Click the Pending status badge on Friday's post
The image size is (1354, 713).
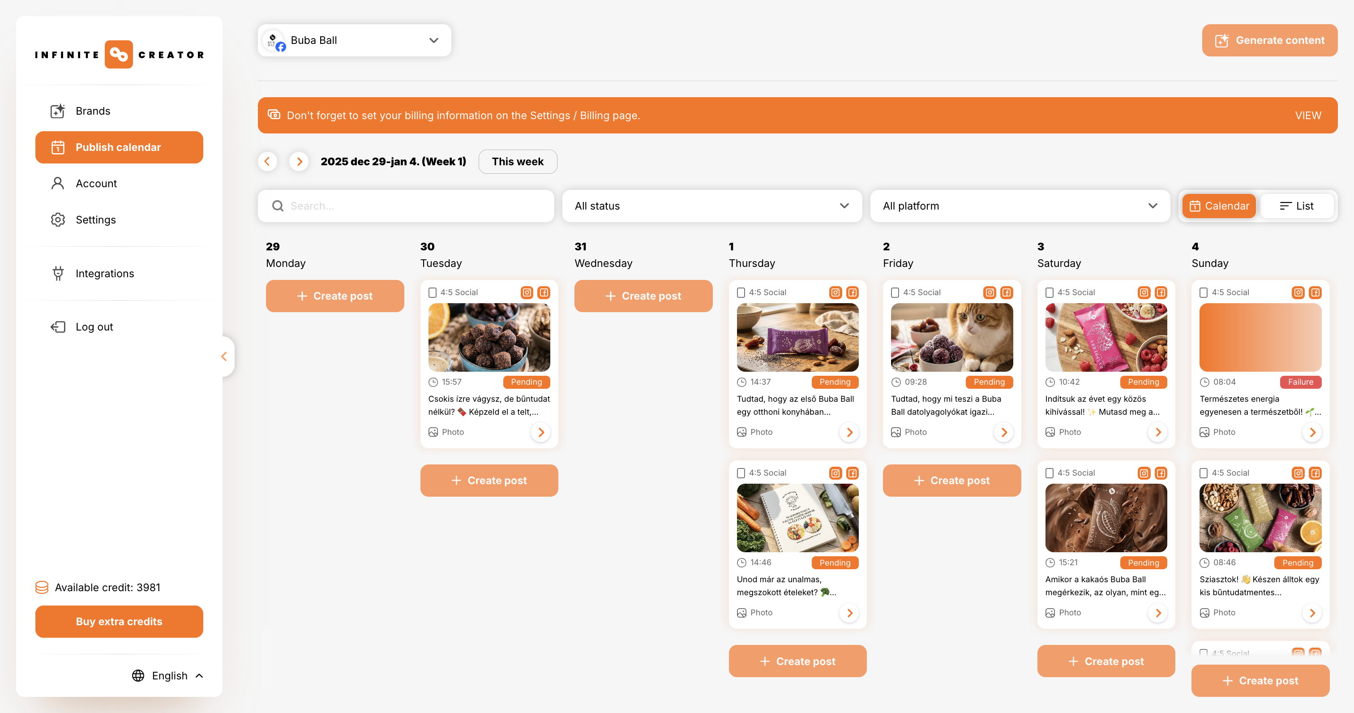pos(990,382)
